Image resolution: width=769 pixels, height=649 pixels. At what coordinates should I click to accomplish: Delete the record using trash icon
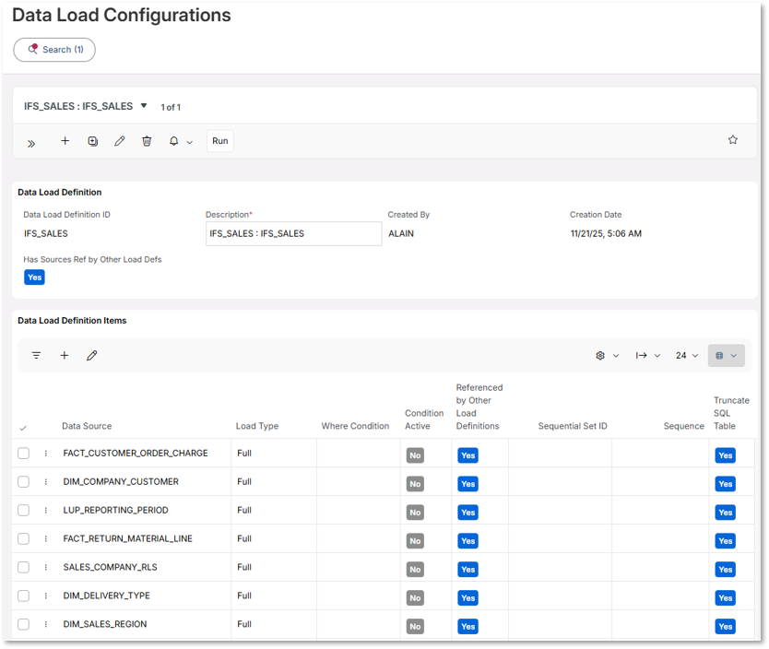(147, 141)
